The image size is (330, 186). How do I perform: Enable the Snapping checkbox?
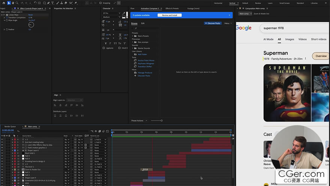tap(100, 3)
